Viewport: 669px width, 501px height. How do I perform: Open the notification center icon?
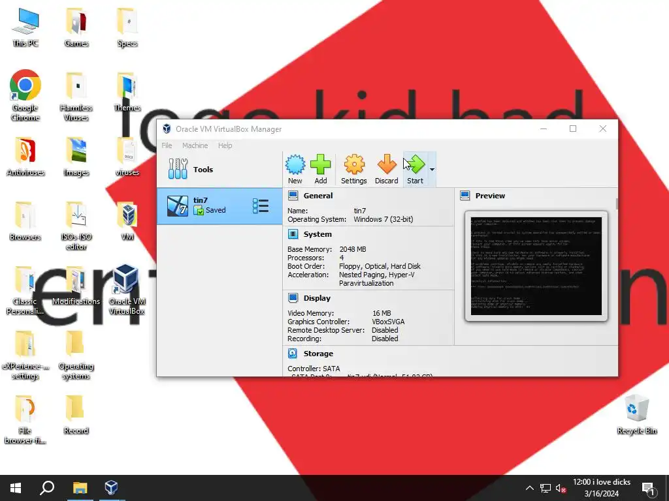pyautogui.click(x=648, y=488)
